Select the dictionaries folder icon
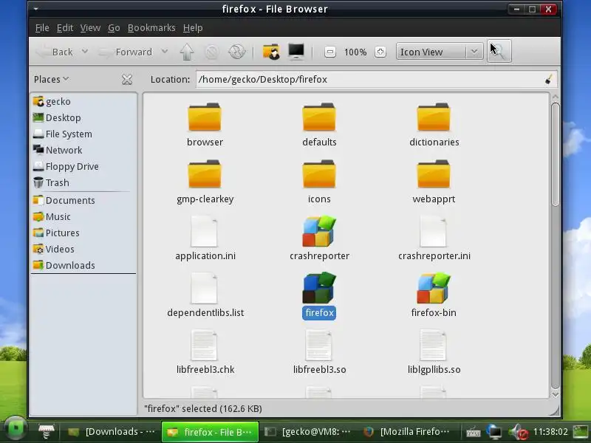This screenshot has height=443, width=591. 434,117
